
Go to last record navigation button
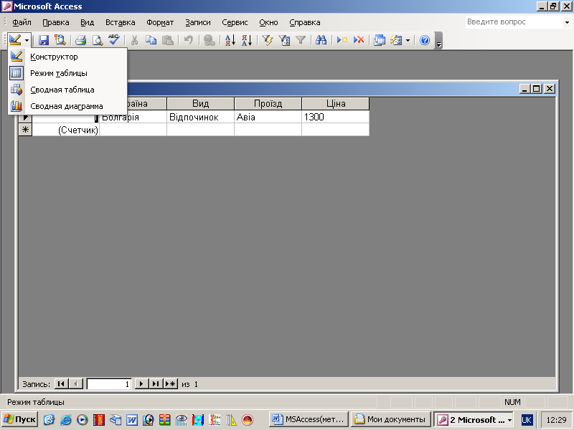point(156,384)
